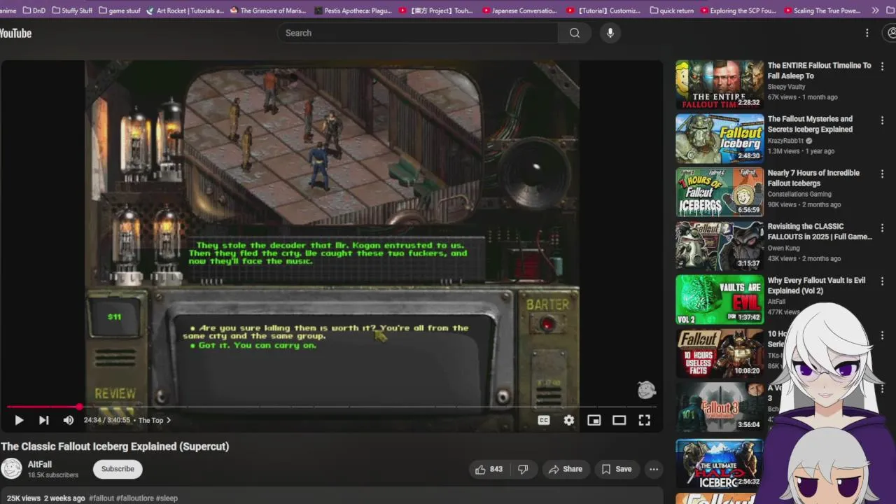
Task: Open 'Revisiting the CLASSIC FALLOUTS in 2025' title
Action: 820,232
